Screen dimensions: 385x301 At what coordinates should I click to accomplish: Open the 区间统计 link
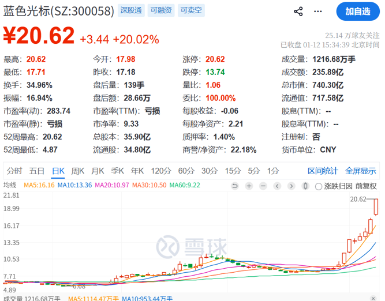tap(323, 171)
